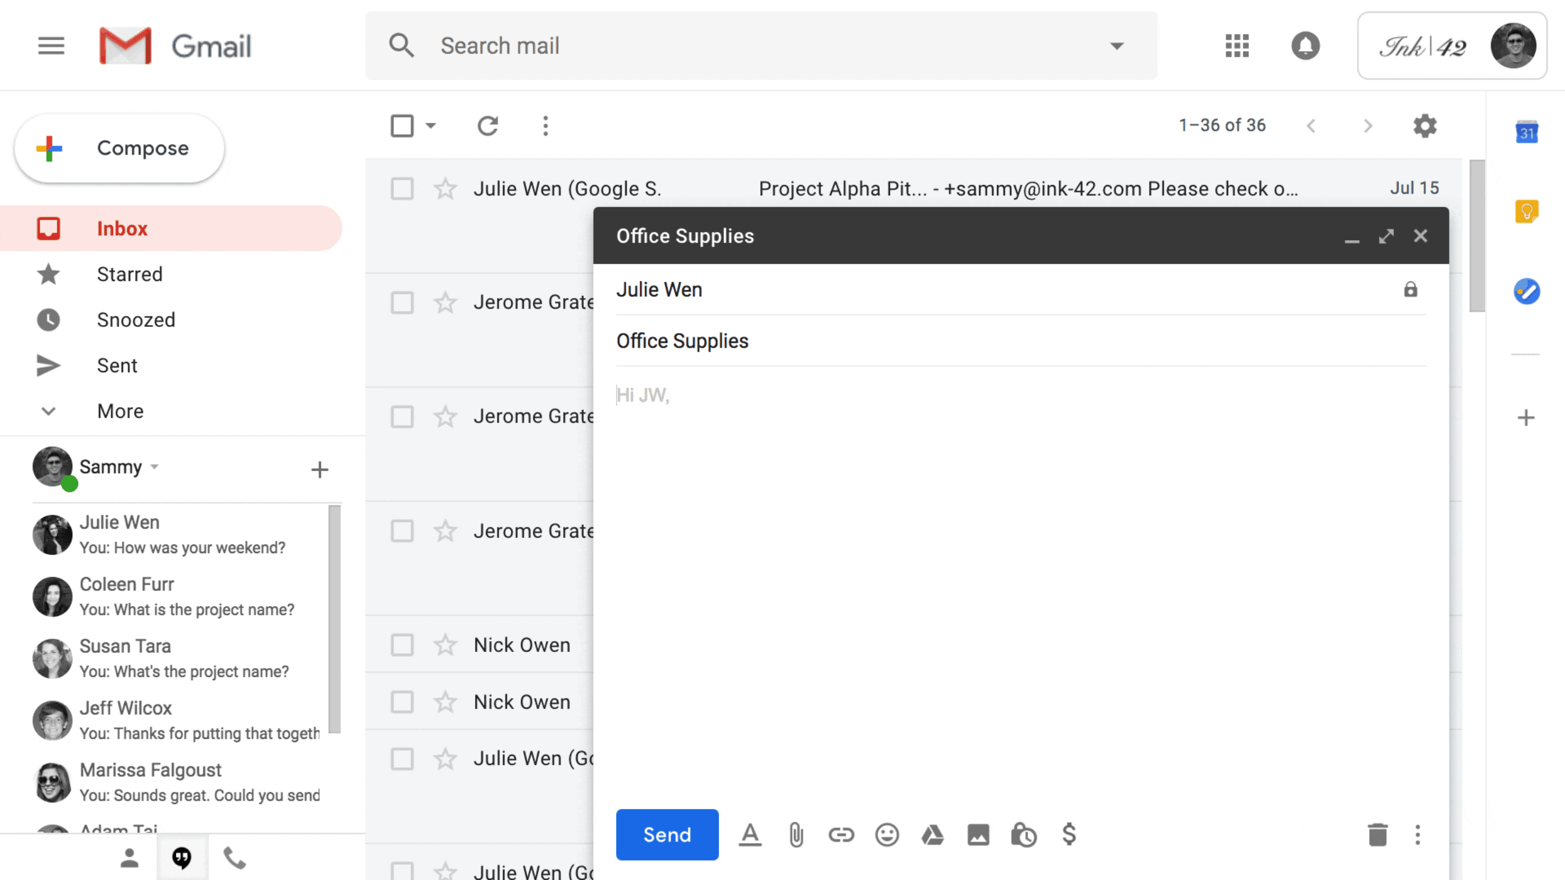
Task: Click the compose new email button
Action: (x=119, y=147)
